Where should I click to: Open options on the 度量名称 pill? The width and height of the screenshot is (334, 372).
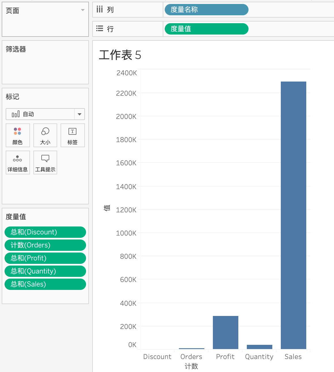click(x=206, y=9)
